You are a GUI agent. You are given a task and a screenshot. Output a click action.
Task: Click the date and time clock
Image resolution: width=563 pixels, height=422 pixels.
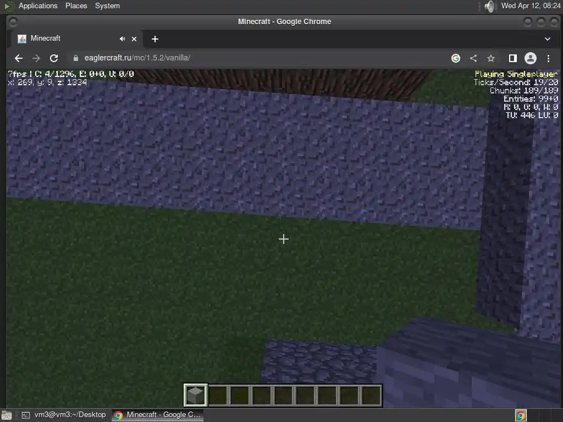click(x=531, y=5)
